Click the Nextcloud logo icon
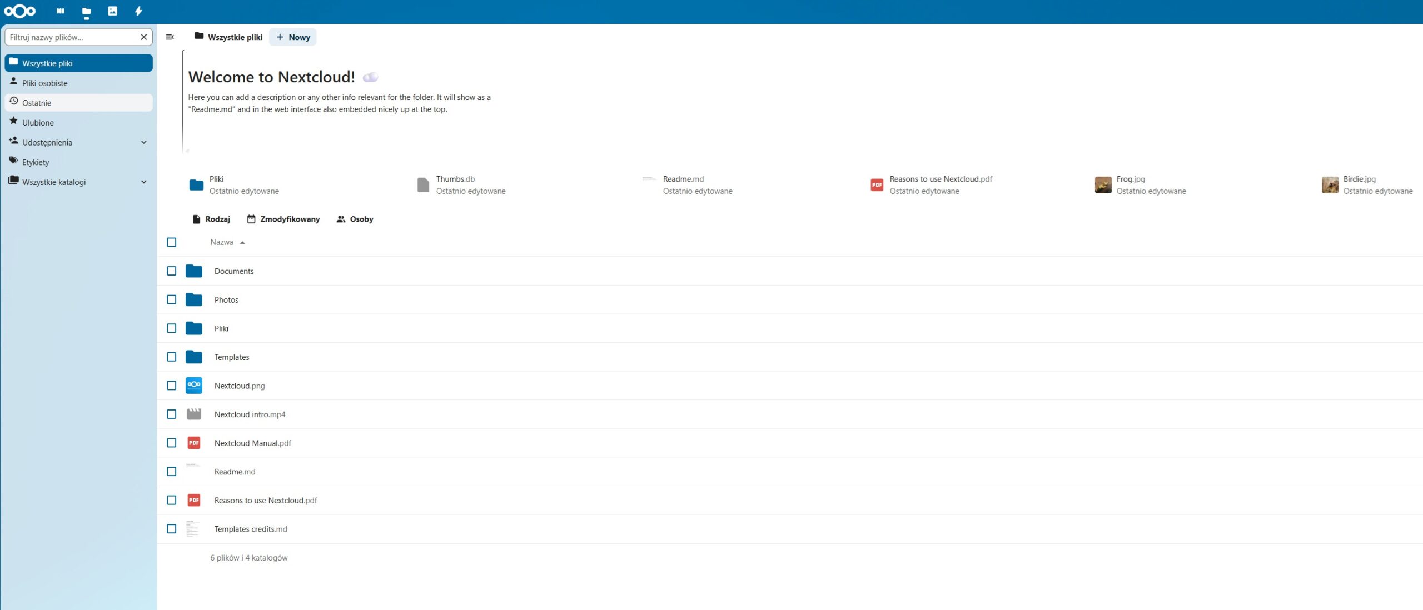Screen dimensions: 1423x610 20,11
